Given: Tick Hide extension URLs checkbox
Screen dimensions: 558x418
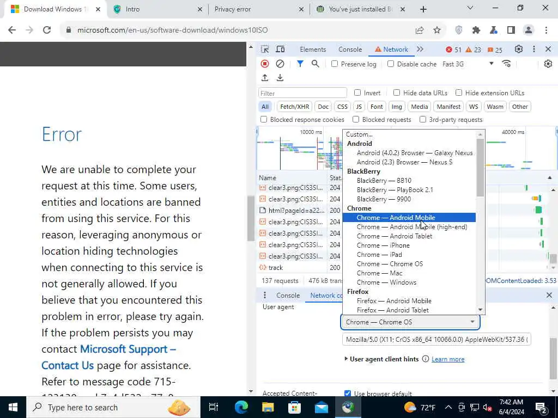Looking at the screenshot, I should 459,93.
